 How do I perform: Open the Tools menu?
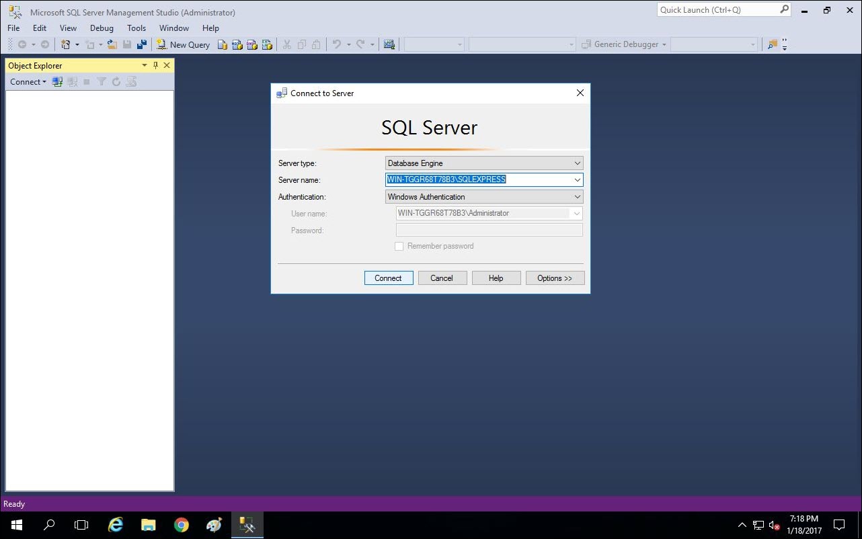(x=136, y=28)
